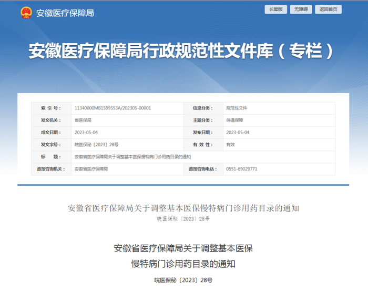Click the black document number 皖医保秘〔2023〕28号 at bottom
Screen dimensions: 368x291
click(x=183, y=280)
